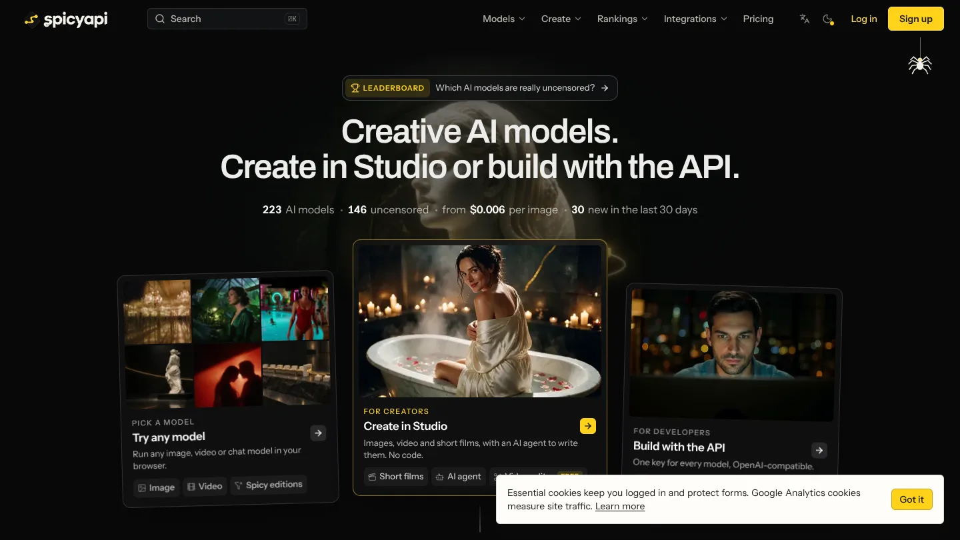
Task: Open the Pricing page
Action: (758, 19)
